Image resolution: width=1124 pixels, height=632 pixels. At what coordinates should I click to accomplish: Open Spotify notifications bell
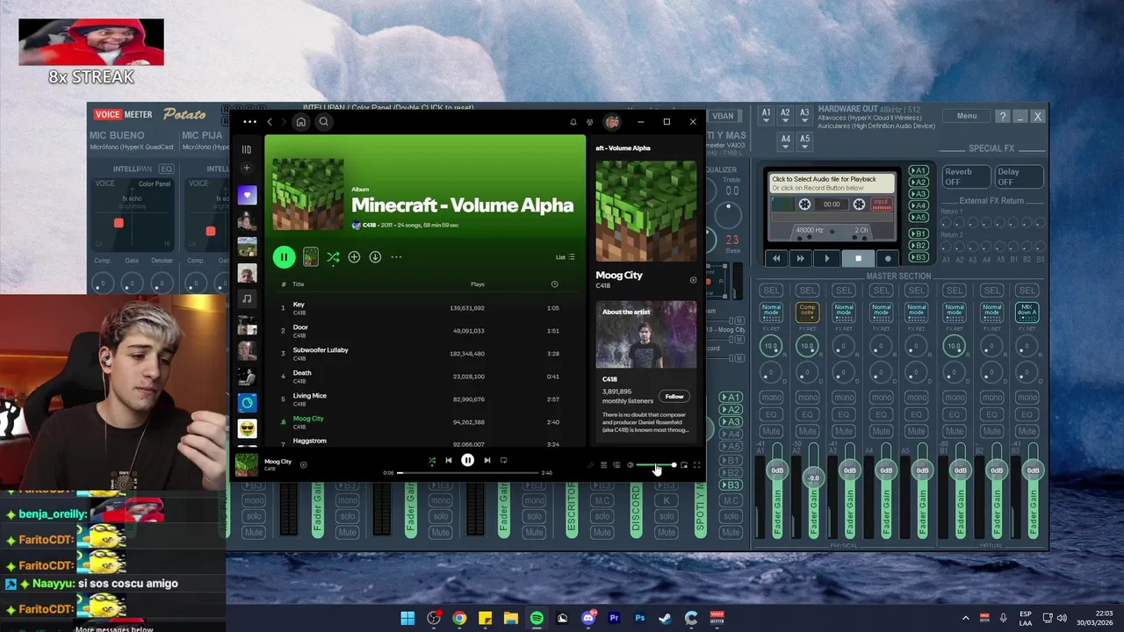[x=573, y=122]
